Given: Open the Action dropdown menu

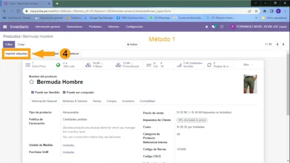Looking at the screenshot, I should tap(132, 44).
